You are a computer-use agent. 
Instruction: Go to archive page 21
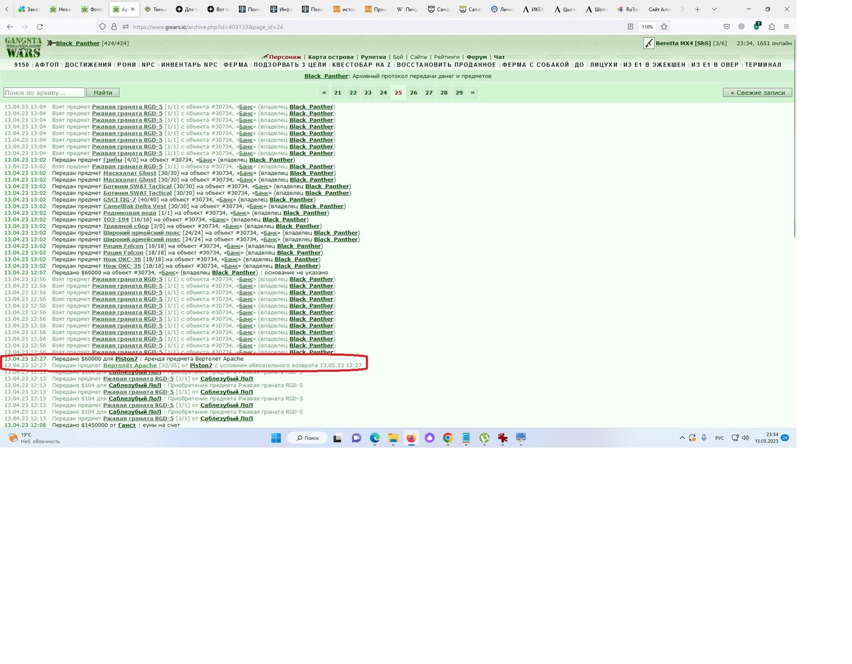click(x=337, y=92)
